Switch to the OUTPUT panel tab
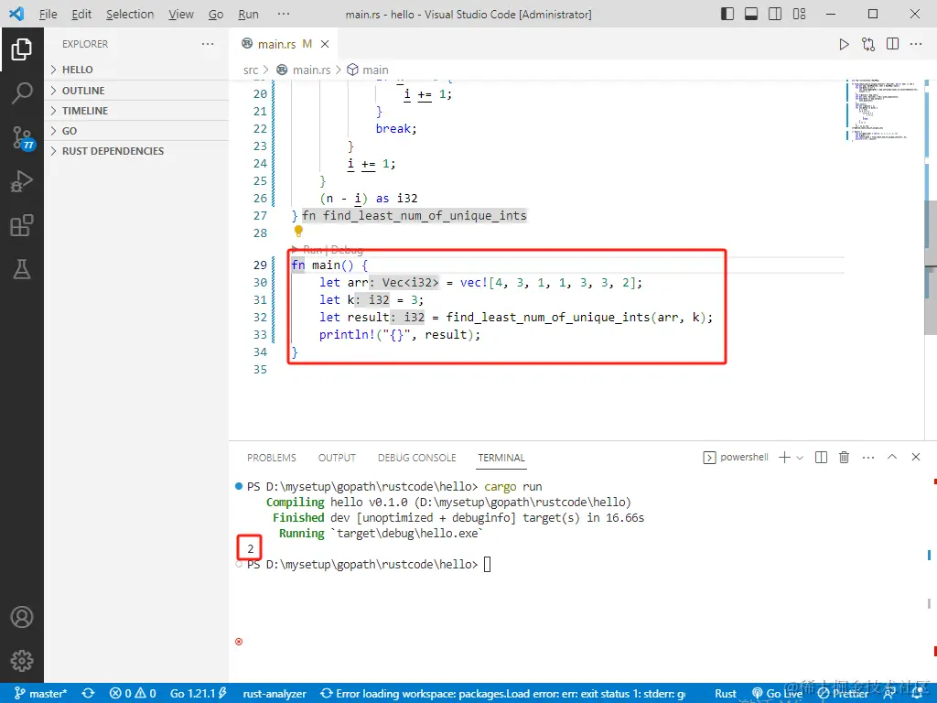This screenshot has width=937, height=703. [x=337, y=458]
